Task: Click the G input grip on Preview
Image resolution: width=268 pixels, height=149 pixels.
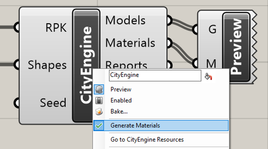Action: pos(195,29)
